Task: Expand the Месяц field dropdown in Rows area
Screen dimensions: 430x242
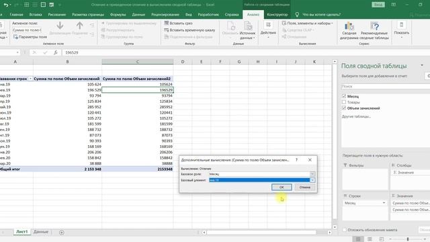Action: (x=384, y=203)
